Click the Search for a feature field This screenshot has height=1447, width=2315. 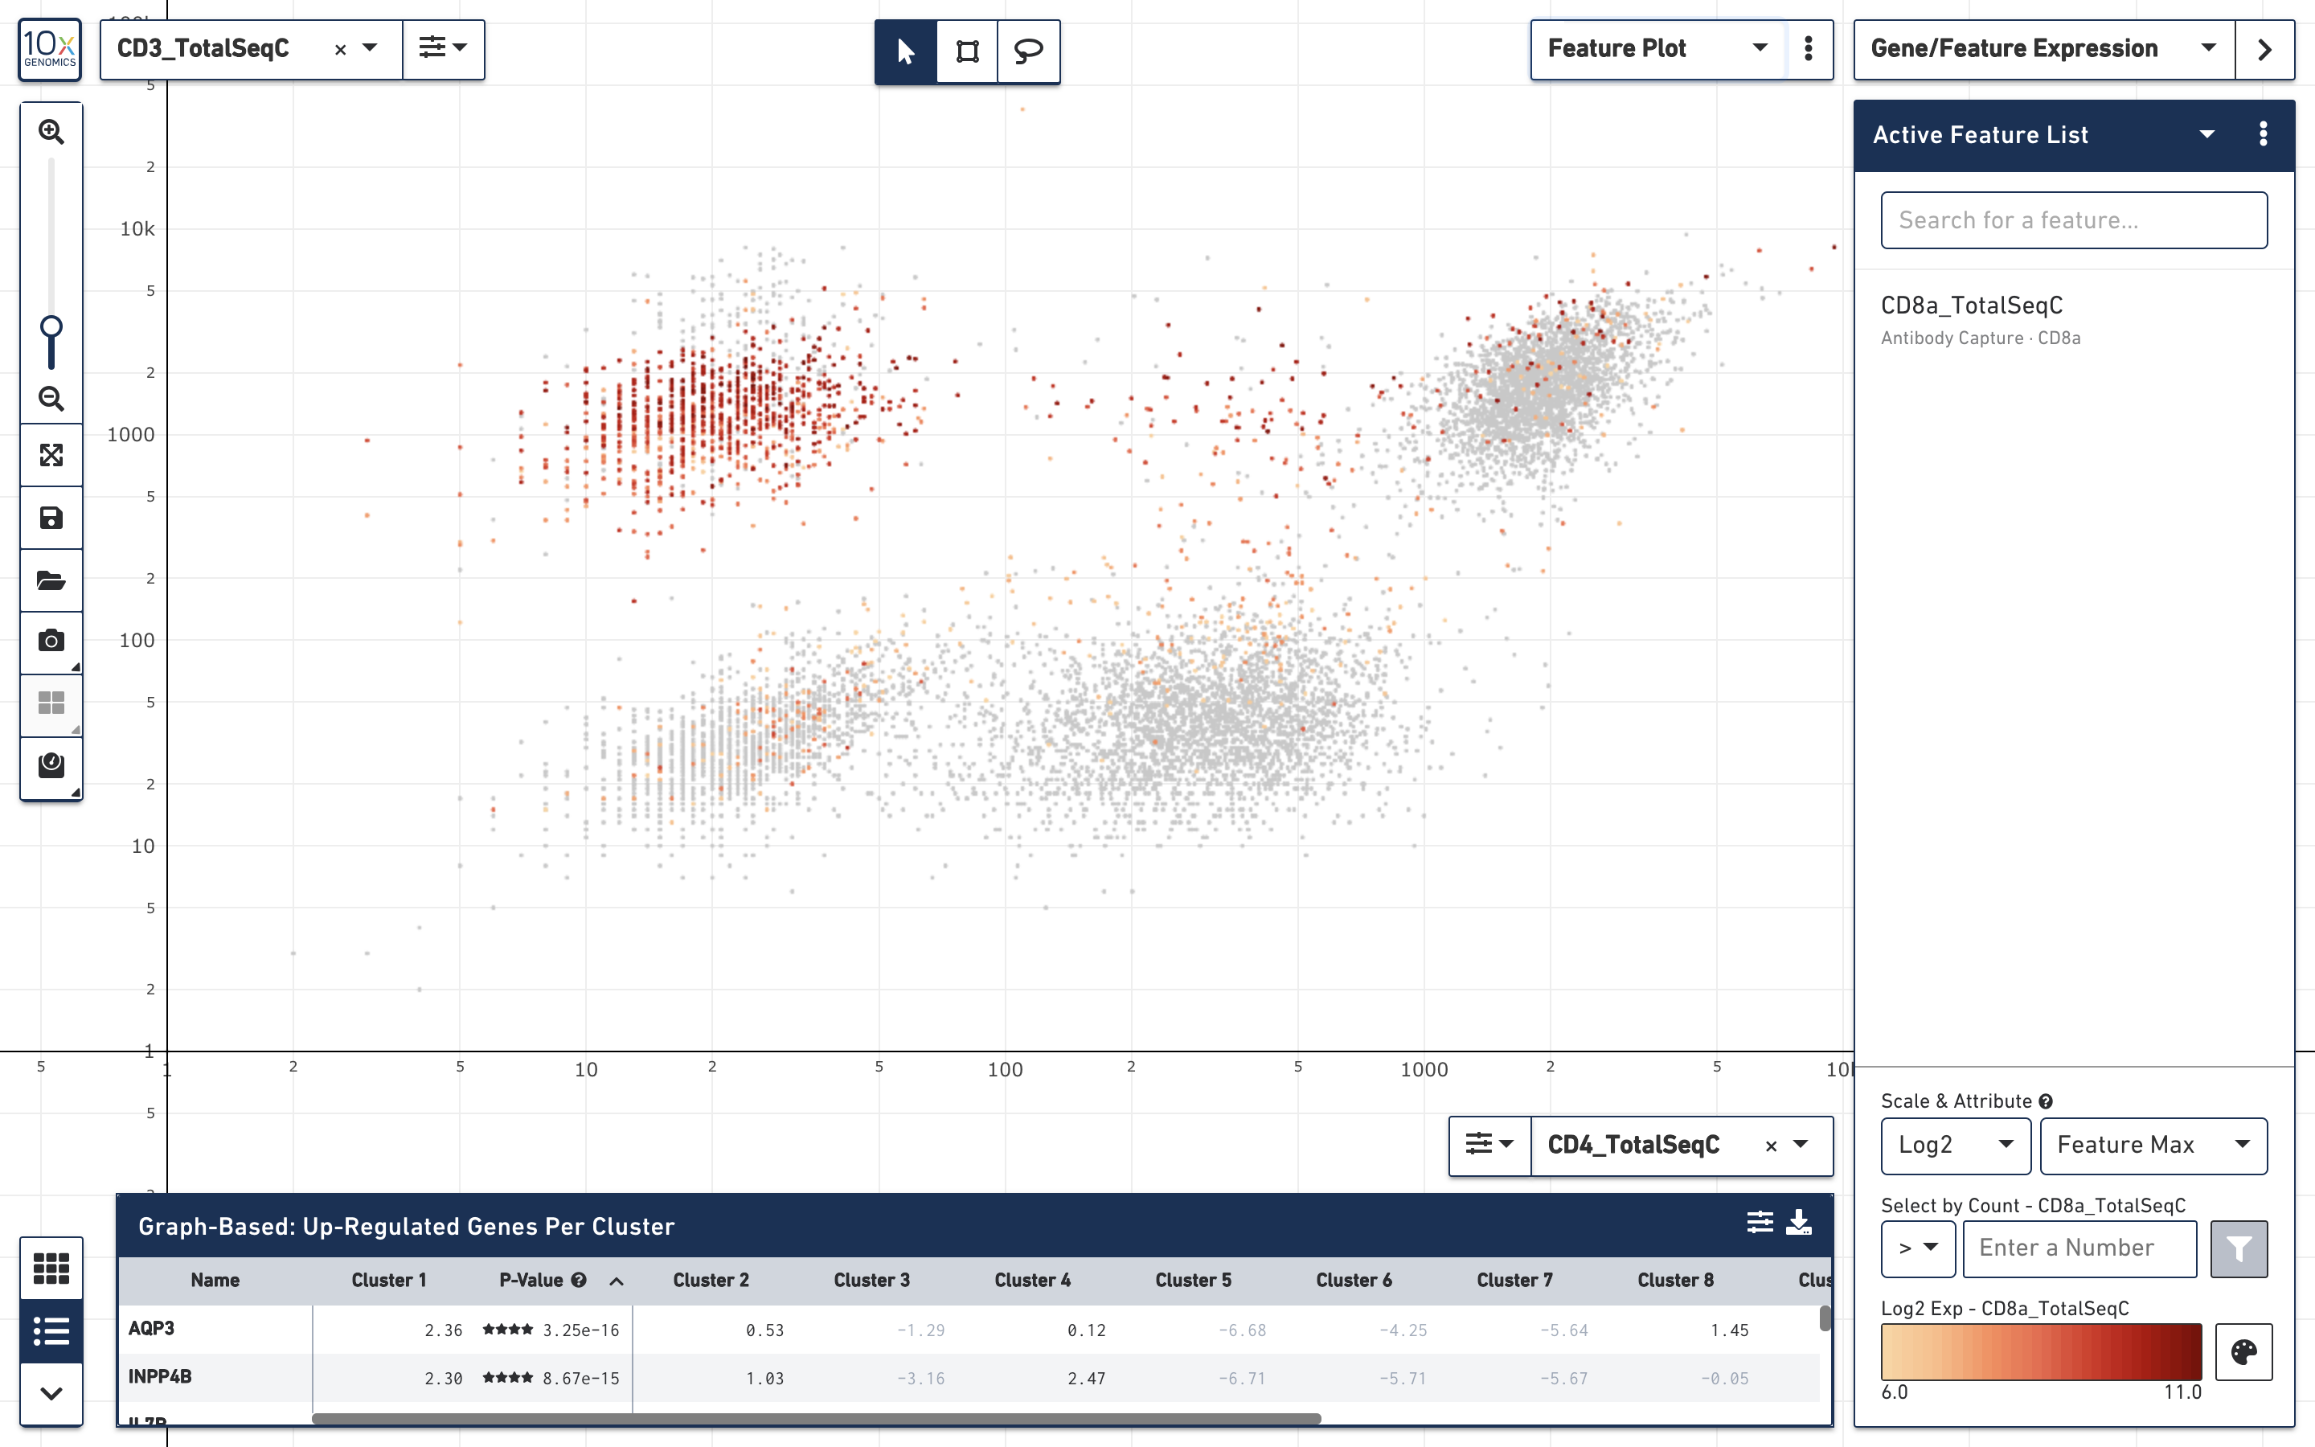click(2073, 220)
